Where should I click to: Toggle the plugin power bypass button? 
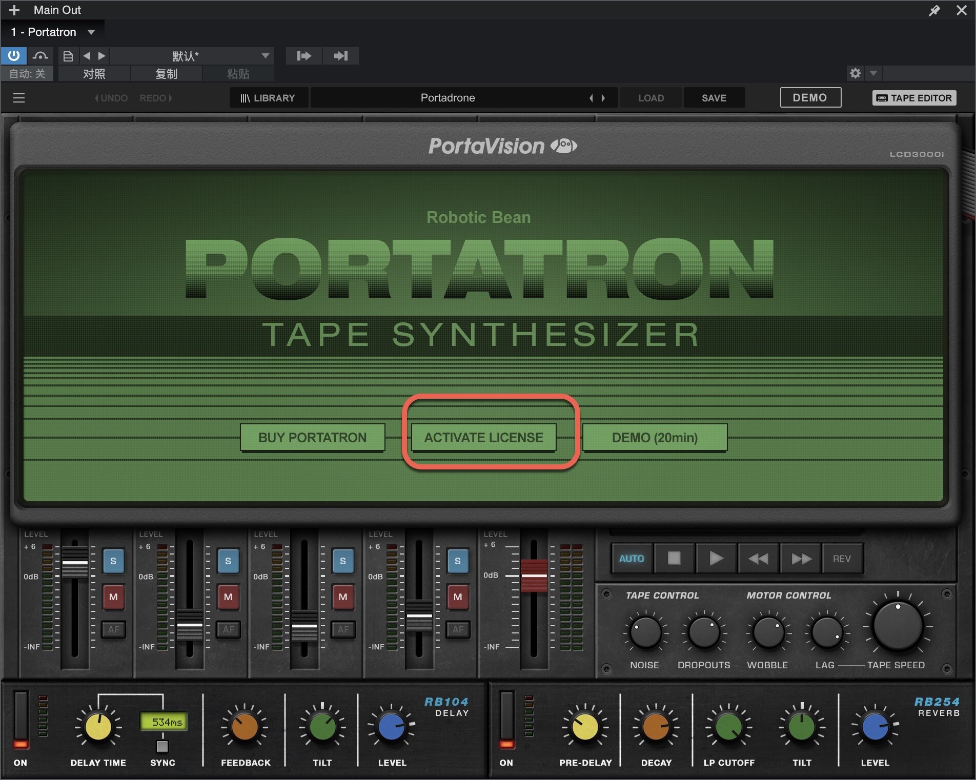[x=14, y=55]
